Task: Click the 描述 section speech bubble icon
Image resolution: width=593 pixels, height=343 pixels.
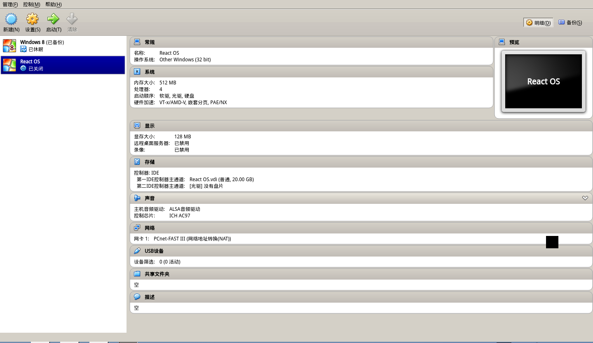Action: (x=137, y=297)
